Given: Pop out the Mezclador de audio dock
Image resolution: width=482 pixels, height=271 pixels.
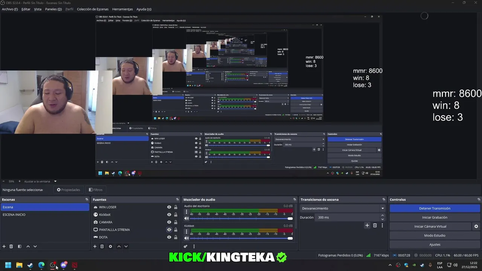Looking at the screenshot, I should pyautogui.click(x=294, y=199).
